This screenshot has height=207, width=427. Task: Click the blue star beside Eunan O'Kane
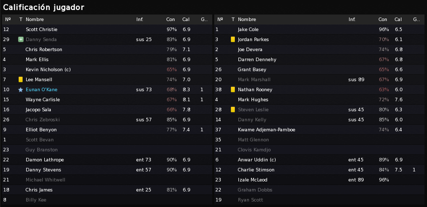coord(21,90)
